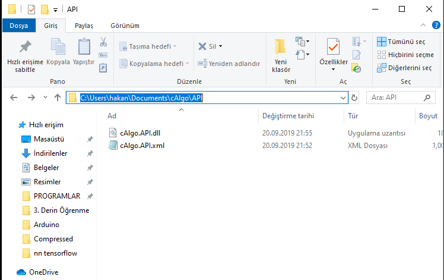
Task: Select the cAlgo.API.xml file
Action: pos(142,146)
